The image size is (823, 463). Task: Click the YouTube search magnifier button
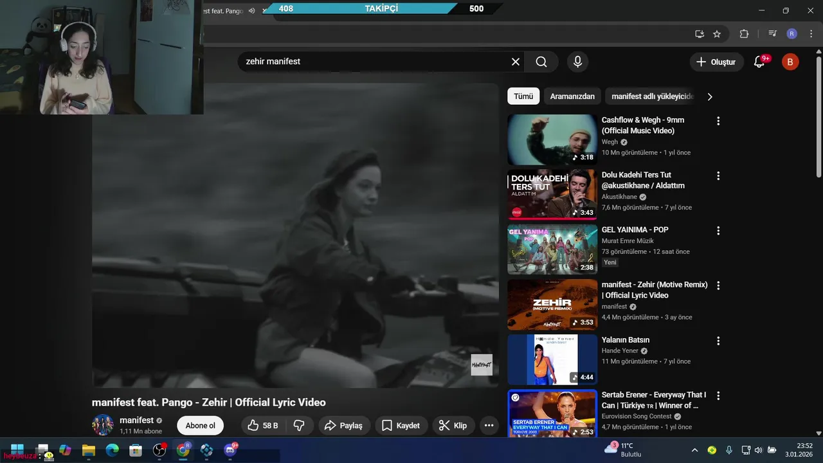point(541,62)
